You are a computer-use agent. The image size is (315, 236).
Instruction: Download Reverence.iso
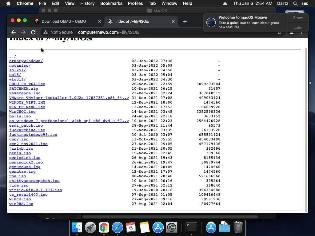(x=25, y=93)
